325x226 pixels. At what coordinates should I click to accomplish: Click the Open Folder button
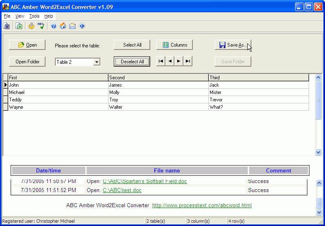pos(27,62)
